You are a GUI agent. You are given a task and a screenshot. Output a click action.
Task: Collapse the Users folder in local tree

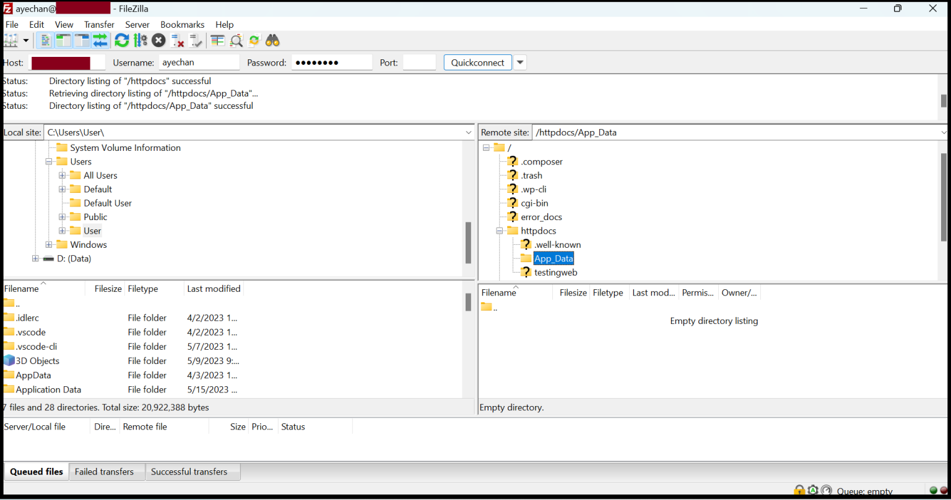(48, 162)
